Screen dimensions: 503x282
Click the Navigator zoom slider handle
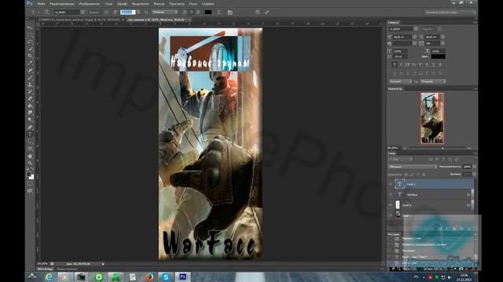tap(442, 148)
